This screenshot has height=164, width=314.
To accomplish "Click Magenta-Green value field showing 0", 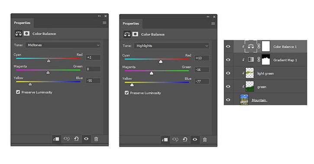I will [x=93, y=69].
